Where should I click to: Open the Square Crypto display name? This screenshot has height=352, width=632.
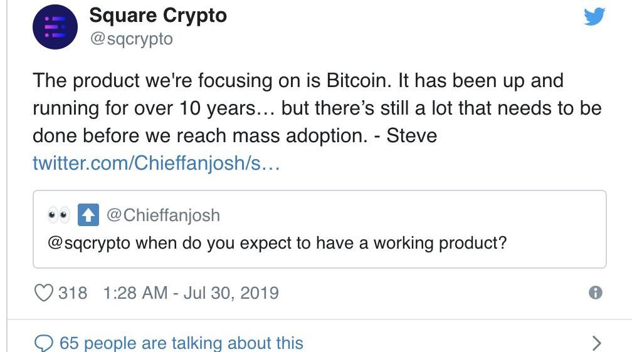point(158,16)
